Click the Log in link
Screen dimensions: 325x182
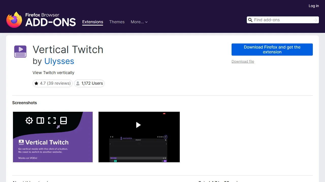314,6
